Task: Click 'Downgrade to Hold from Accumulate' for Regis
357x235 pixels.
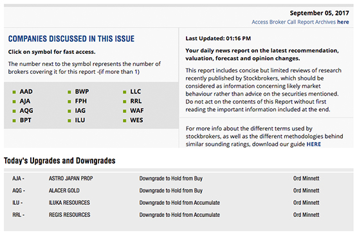Action: (x=179, y=214)
